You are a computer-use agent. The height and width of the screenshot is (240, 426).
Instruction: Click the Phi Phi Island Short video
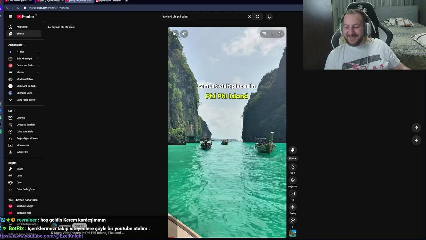227,132
